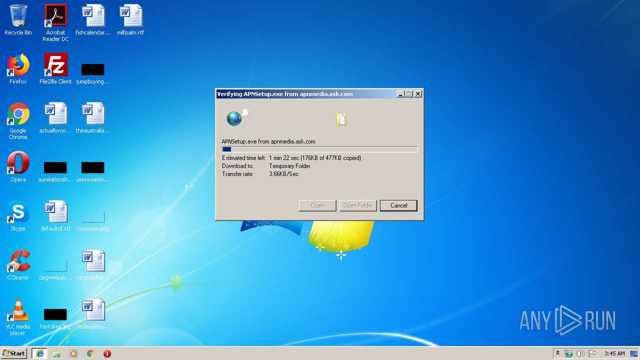The width and height of the screenshot is (640, 360).
Task: Open the network tray icon
Action: (x=568, y=353)
